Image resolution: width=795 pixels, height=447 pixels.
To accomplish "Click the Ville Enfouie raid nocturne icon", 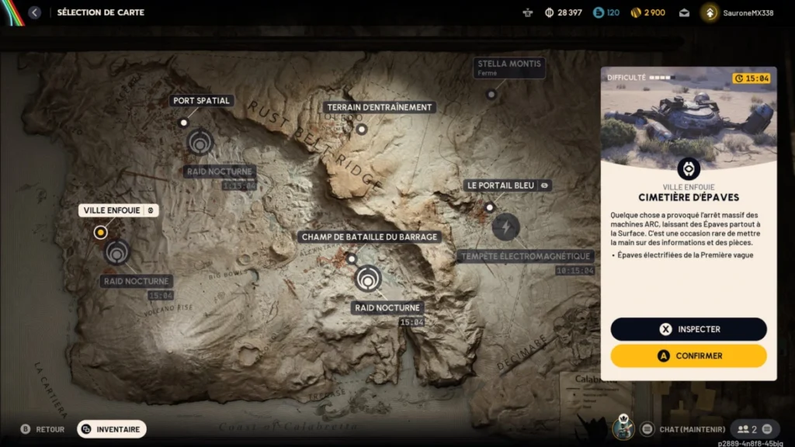I will click(x=117, y=252).
